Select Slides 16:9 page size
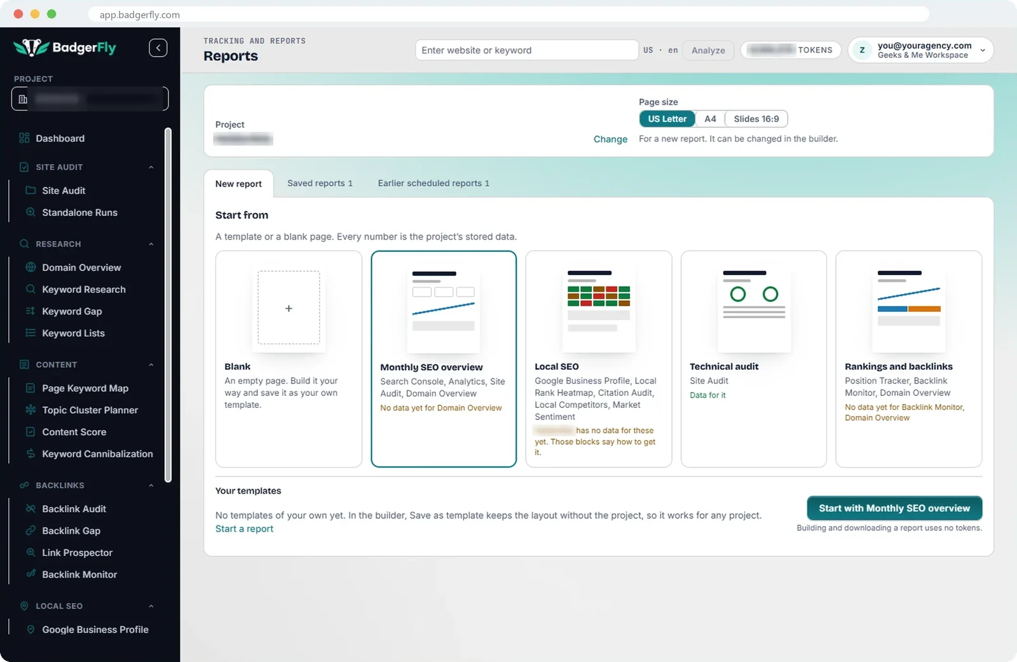Screen dimensions: 1017x662 (756, 119)
